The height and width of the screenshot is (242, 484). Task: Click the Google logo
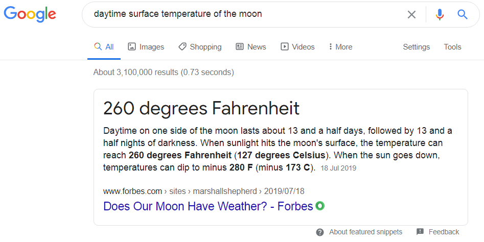30,14
